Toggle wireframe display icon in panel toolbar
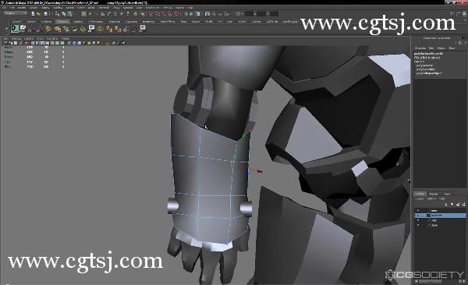 point(69,43)
